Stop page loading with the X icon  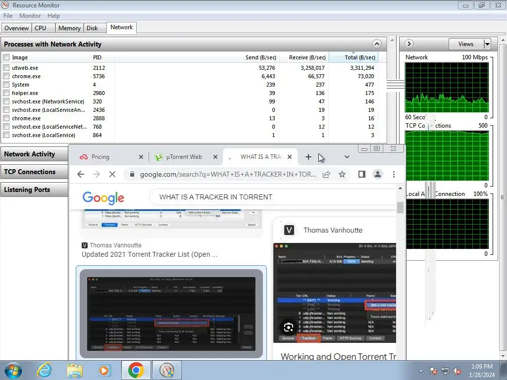112,175
